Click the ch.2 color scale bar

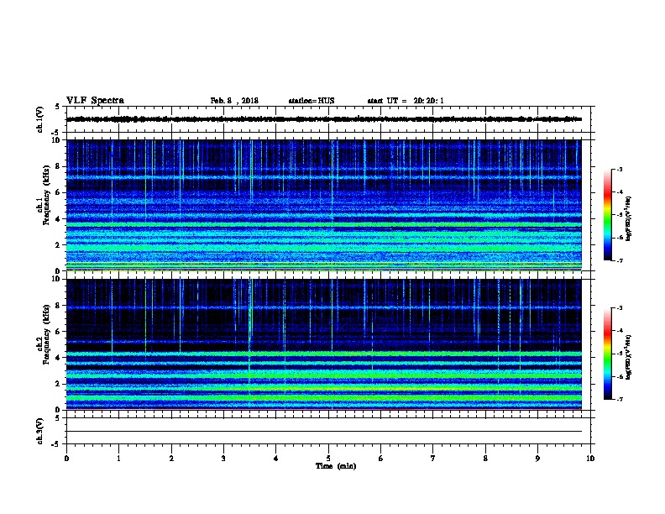[607, 354]
